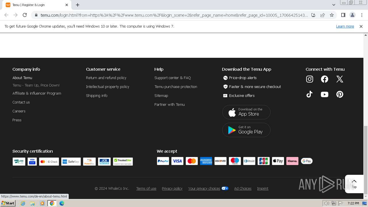Open the Contact us link
The height and width of the screenshot is (207, 368).
pyautogui.click(x=21, y=102)
